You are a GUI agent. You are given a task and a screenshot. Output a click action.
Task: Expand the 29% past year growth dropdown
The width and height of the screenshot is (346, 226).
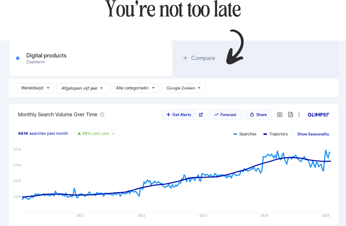pos(97,134)
